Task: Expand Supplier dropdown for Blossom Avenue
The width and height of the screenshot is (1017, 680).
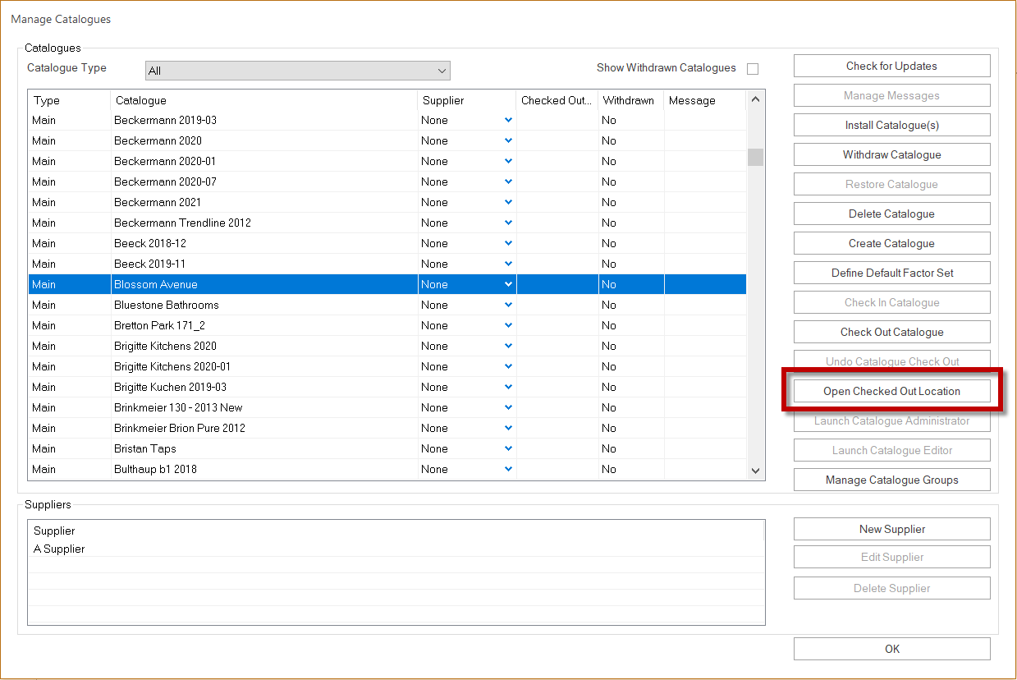Action: (x=508, y=284)
